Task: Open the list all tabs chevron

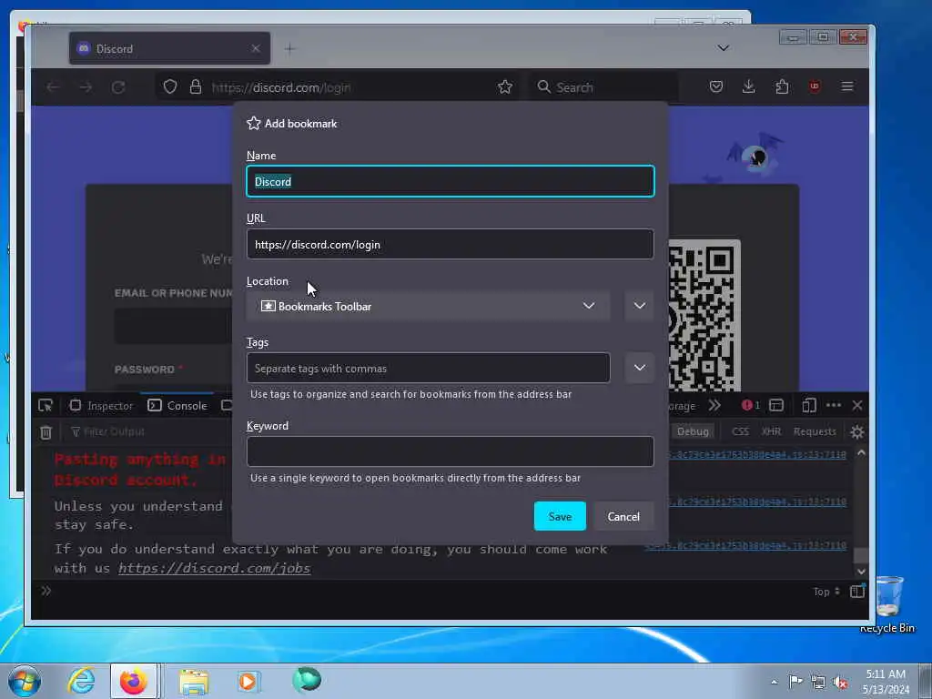Action: coord(723,48)
